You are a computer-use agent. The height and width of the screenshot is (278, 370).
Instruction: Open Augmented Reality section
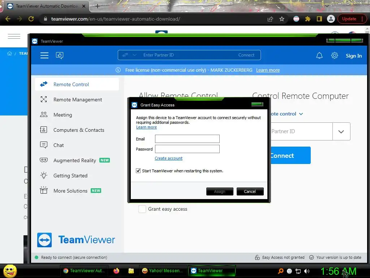(x=77, y=160)
